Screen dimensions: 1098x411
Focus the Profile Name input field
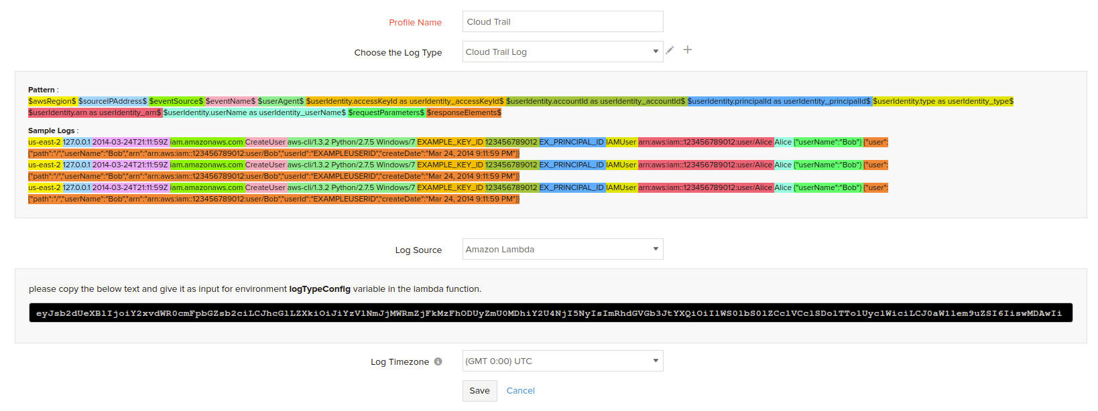pos(562,21)
